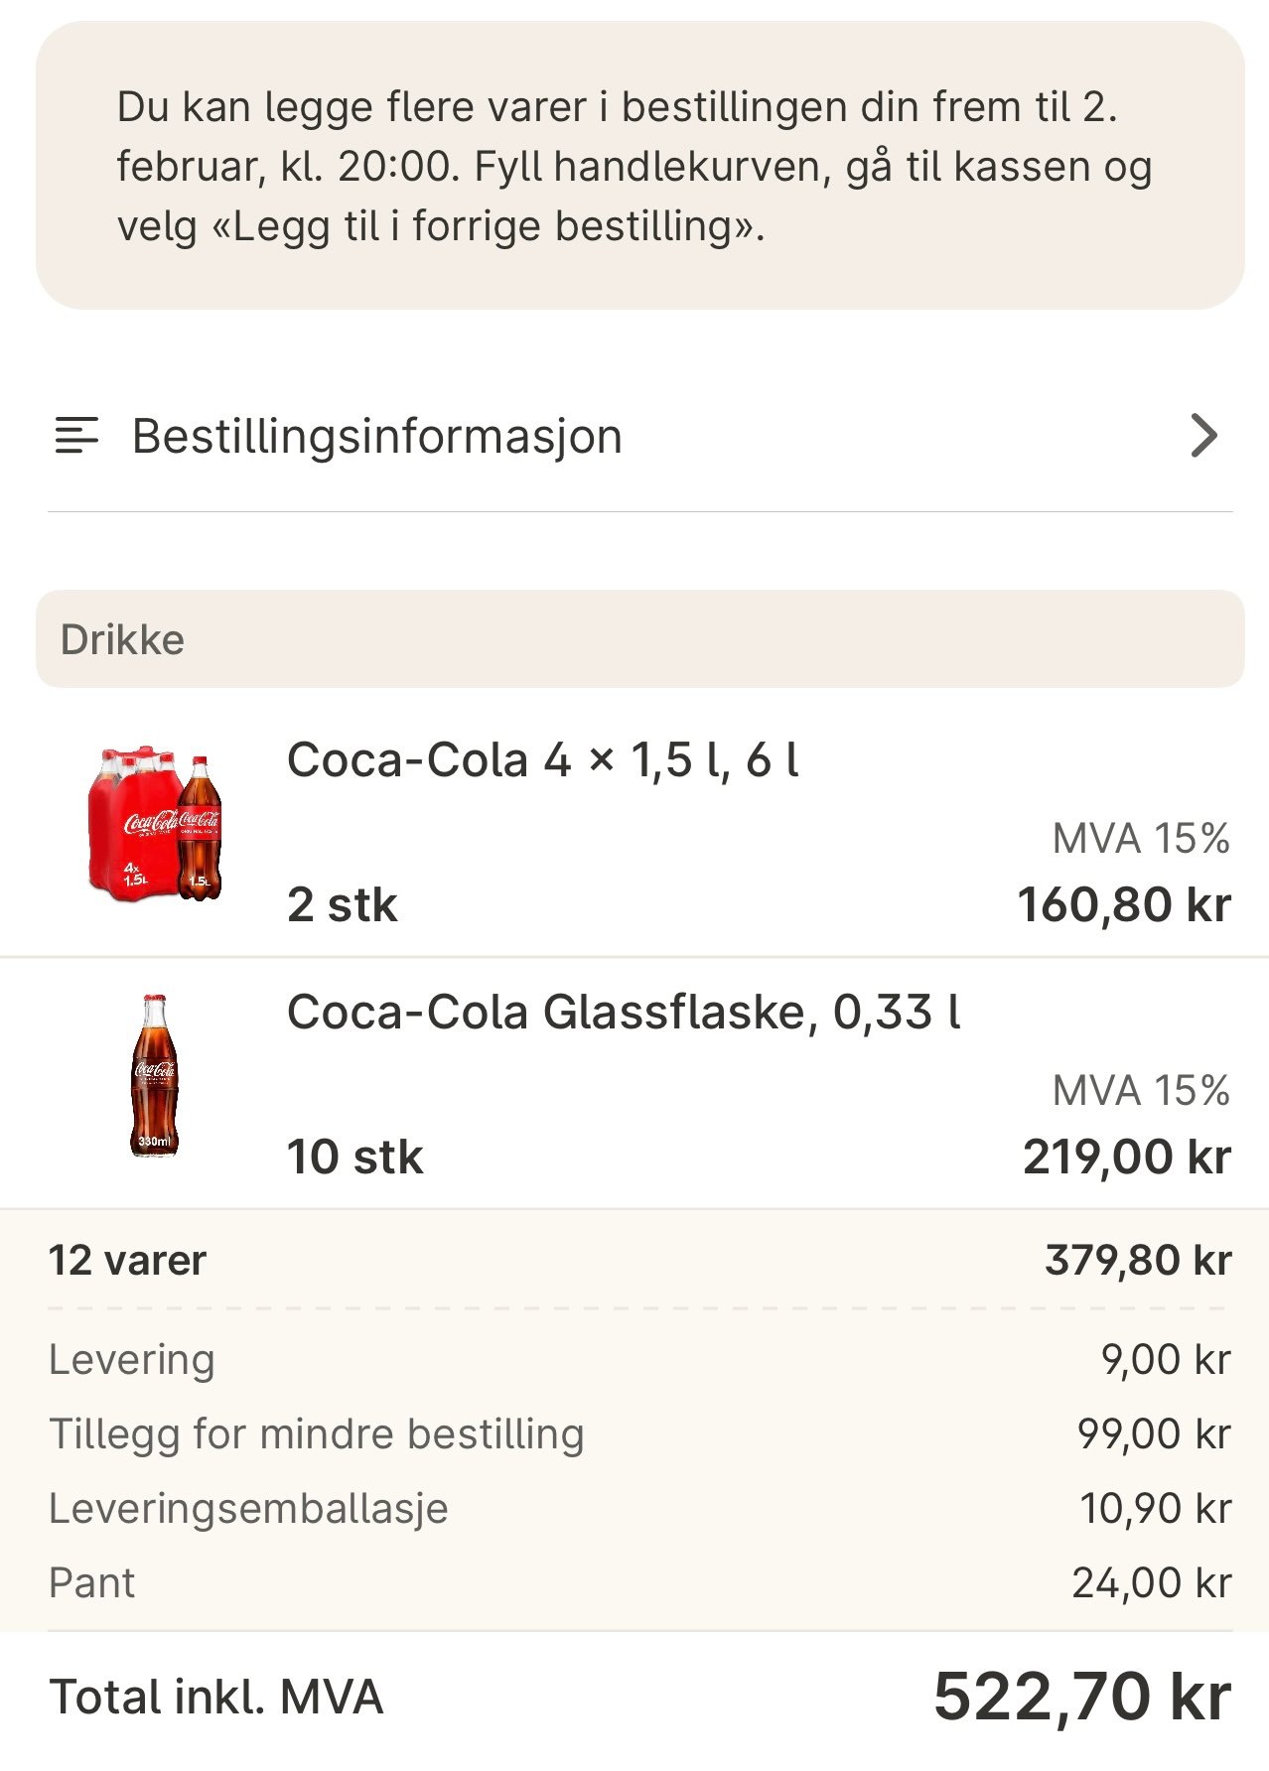Click the 160,80 kr item price
Image resolution: width=1269 pixels, height=1771 pixels.
(1124, 905)
